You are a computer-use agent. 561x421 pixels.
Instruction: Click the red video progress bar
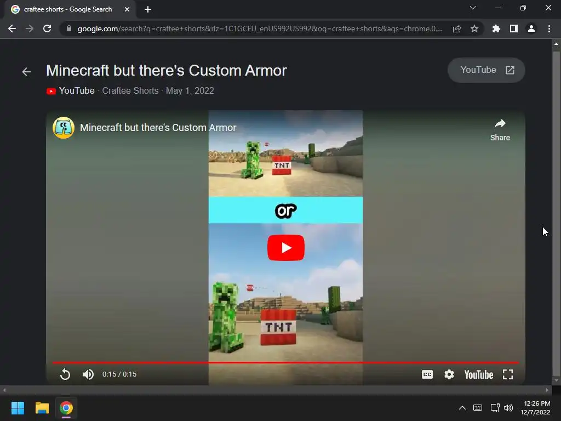(x=285, y=363)
